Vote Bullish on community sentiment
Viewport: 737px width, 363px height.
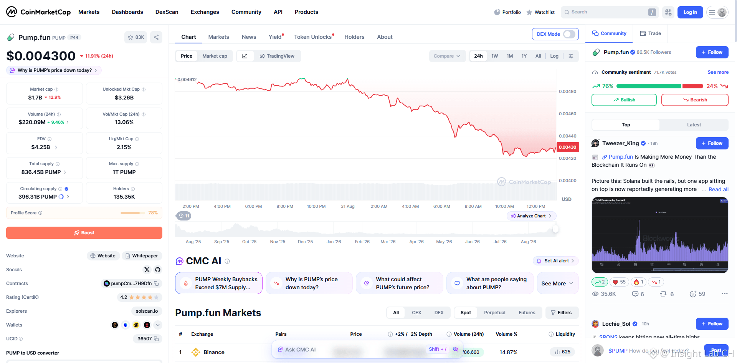tap(624, 100)
